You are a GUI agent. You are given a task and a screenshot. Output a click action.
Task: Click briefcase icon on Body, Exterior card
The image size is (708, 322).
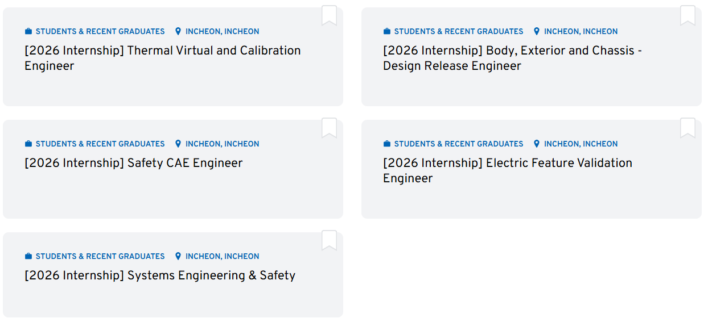(387, 32)
